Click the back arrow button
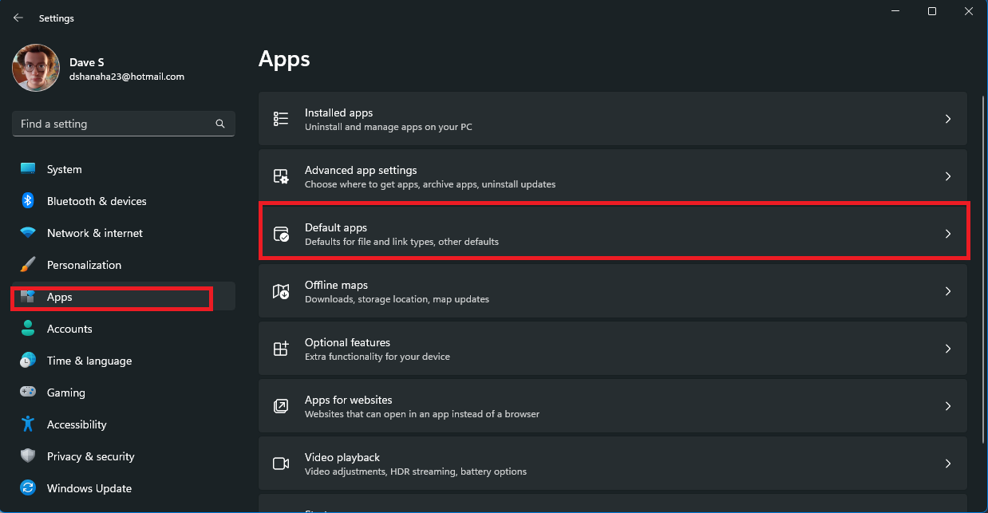This screenshot has height=513, width=988. (x=18, y=18)
